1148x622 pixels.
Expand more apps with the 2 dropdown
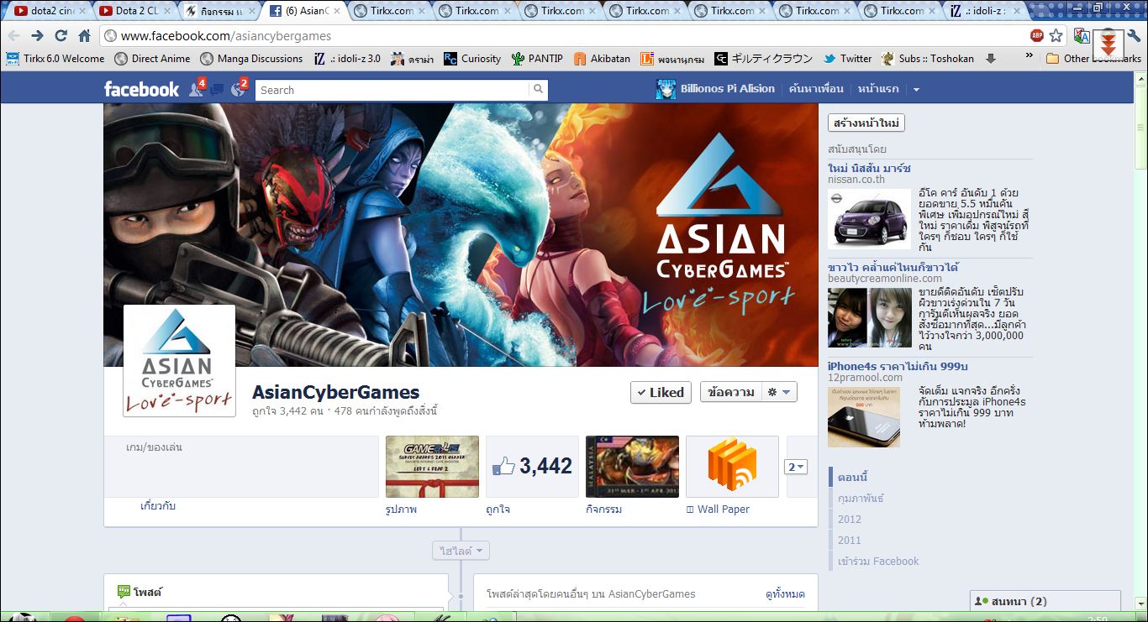[796, 467]
